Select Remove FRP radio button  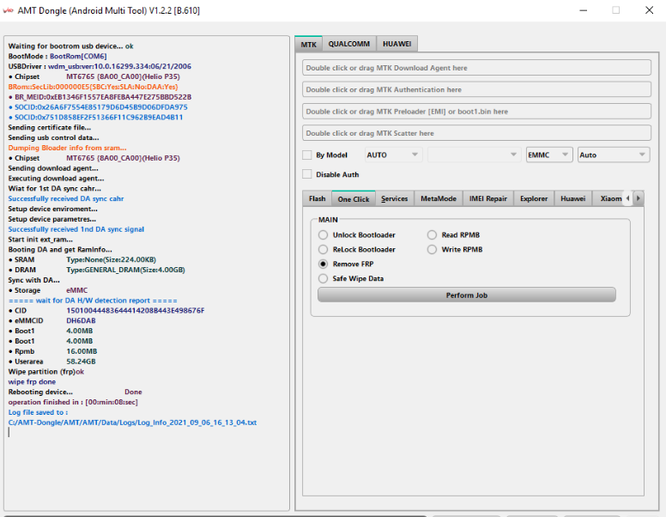[324, 264]
